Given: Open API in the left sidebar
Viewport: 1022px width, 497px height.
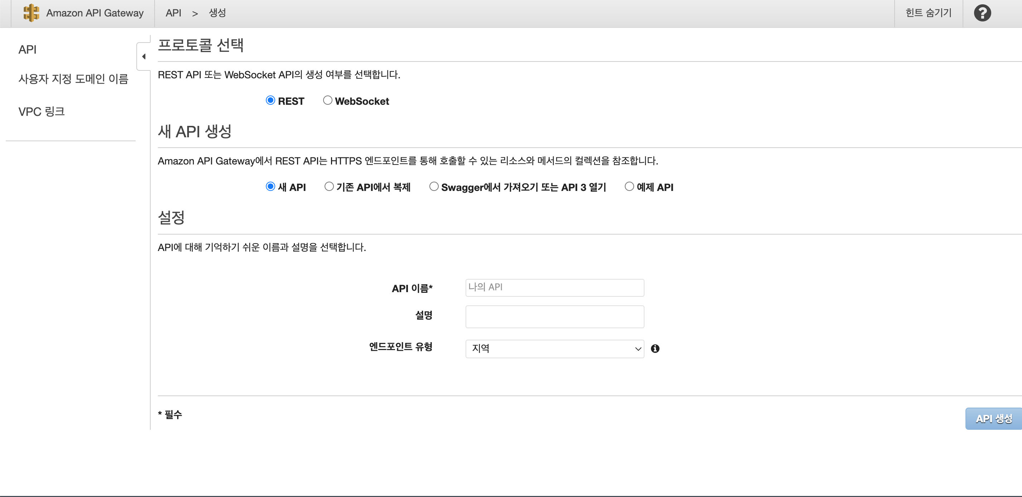Looking at the screenshot, I should pos(27,50).
